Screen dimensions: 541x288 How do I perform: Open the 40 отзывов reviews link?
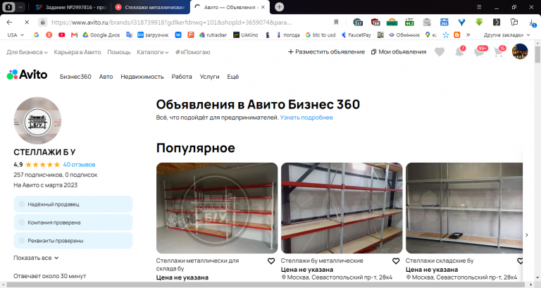click(79, 165)
